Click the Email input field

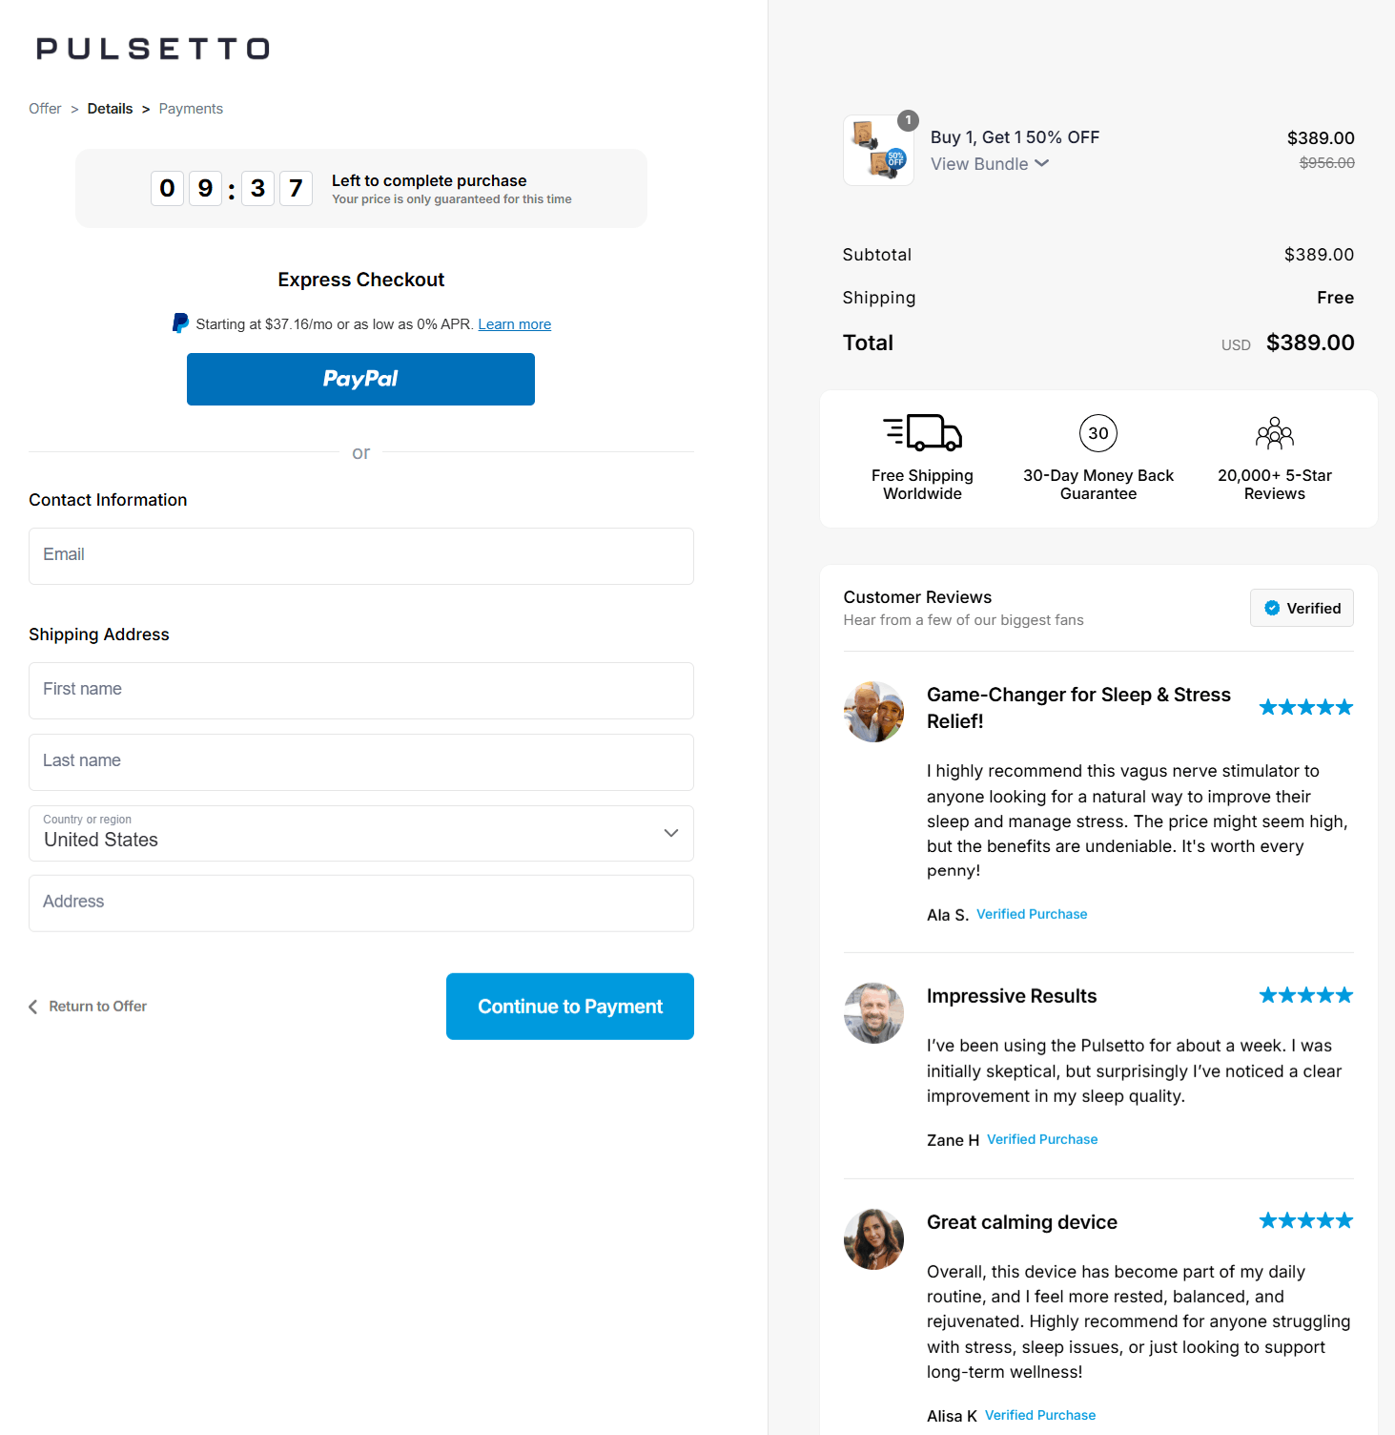point(360,555)
